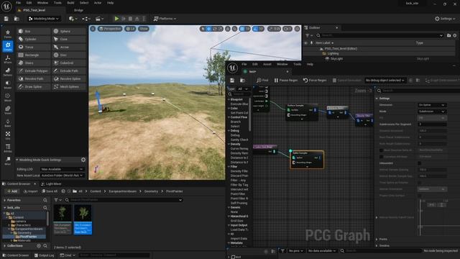The height and width of the screenshot is (259, 460).
Task: Click the Outliner search field
Action: 380,35
